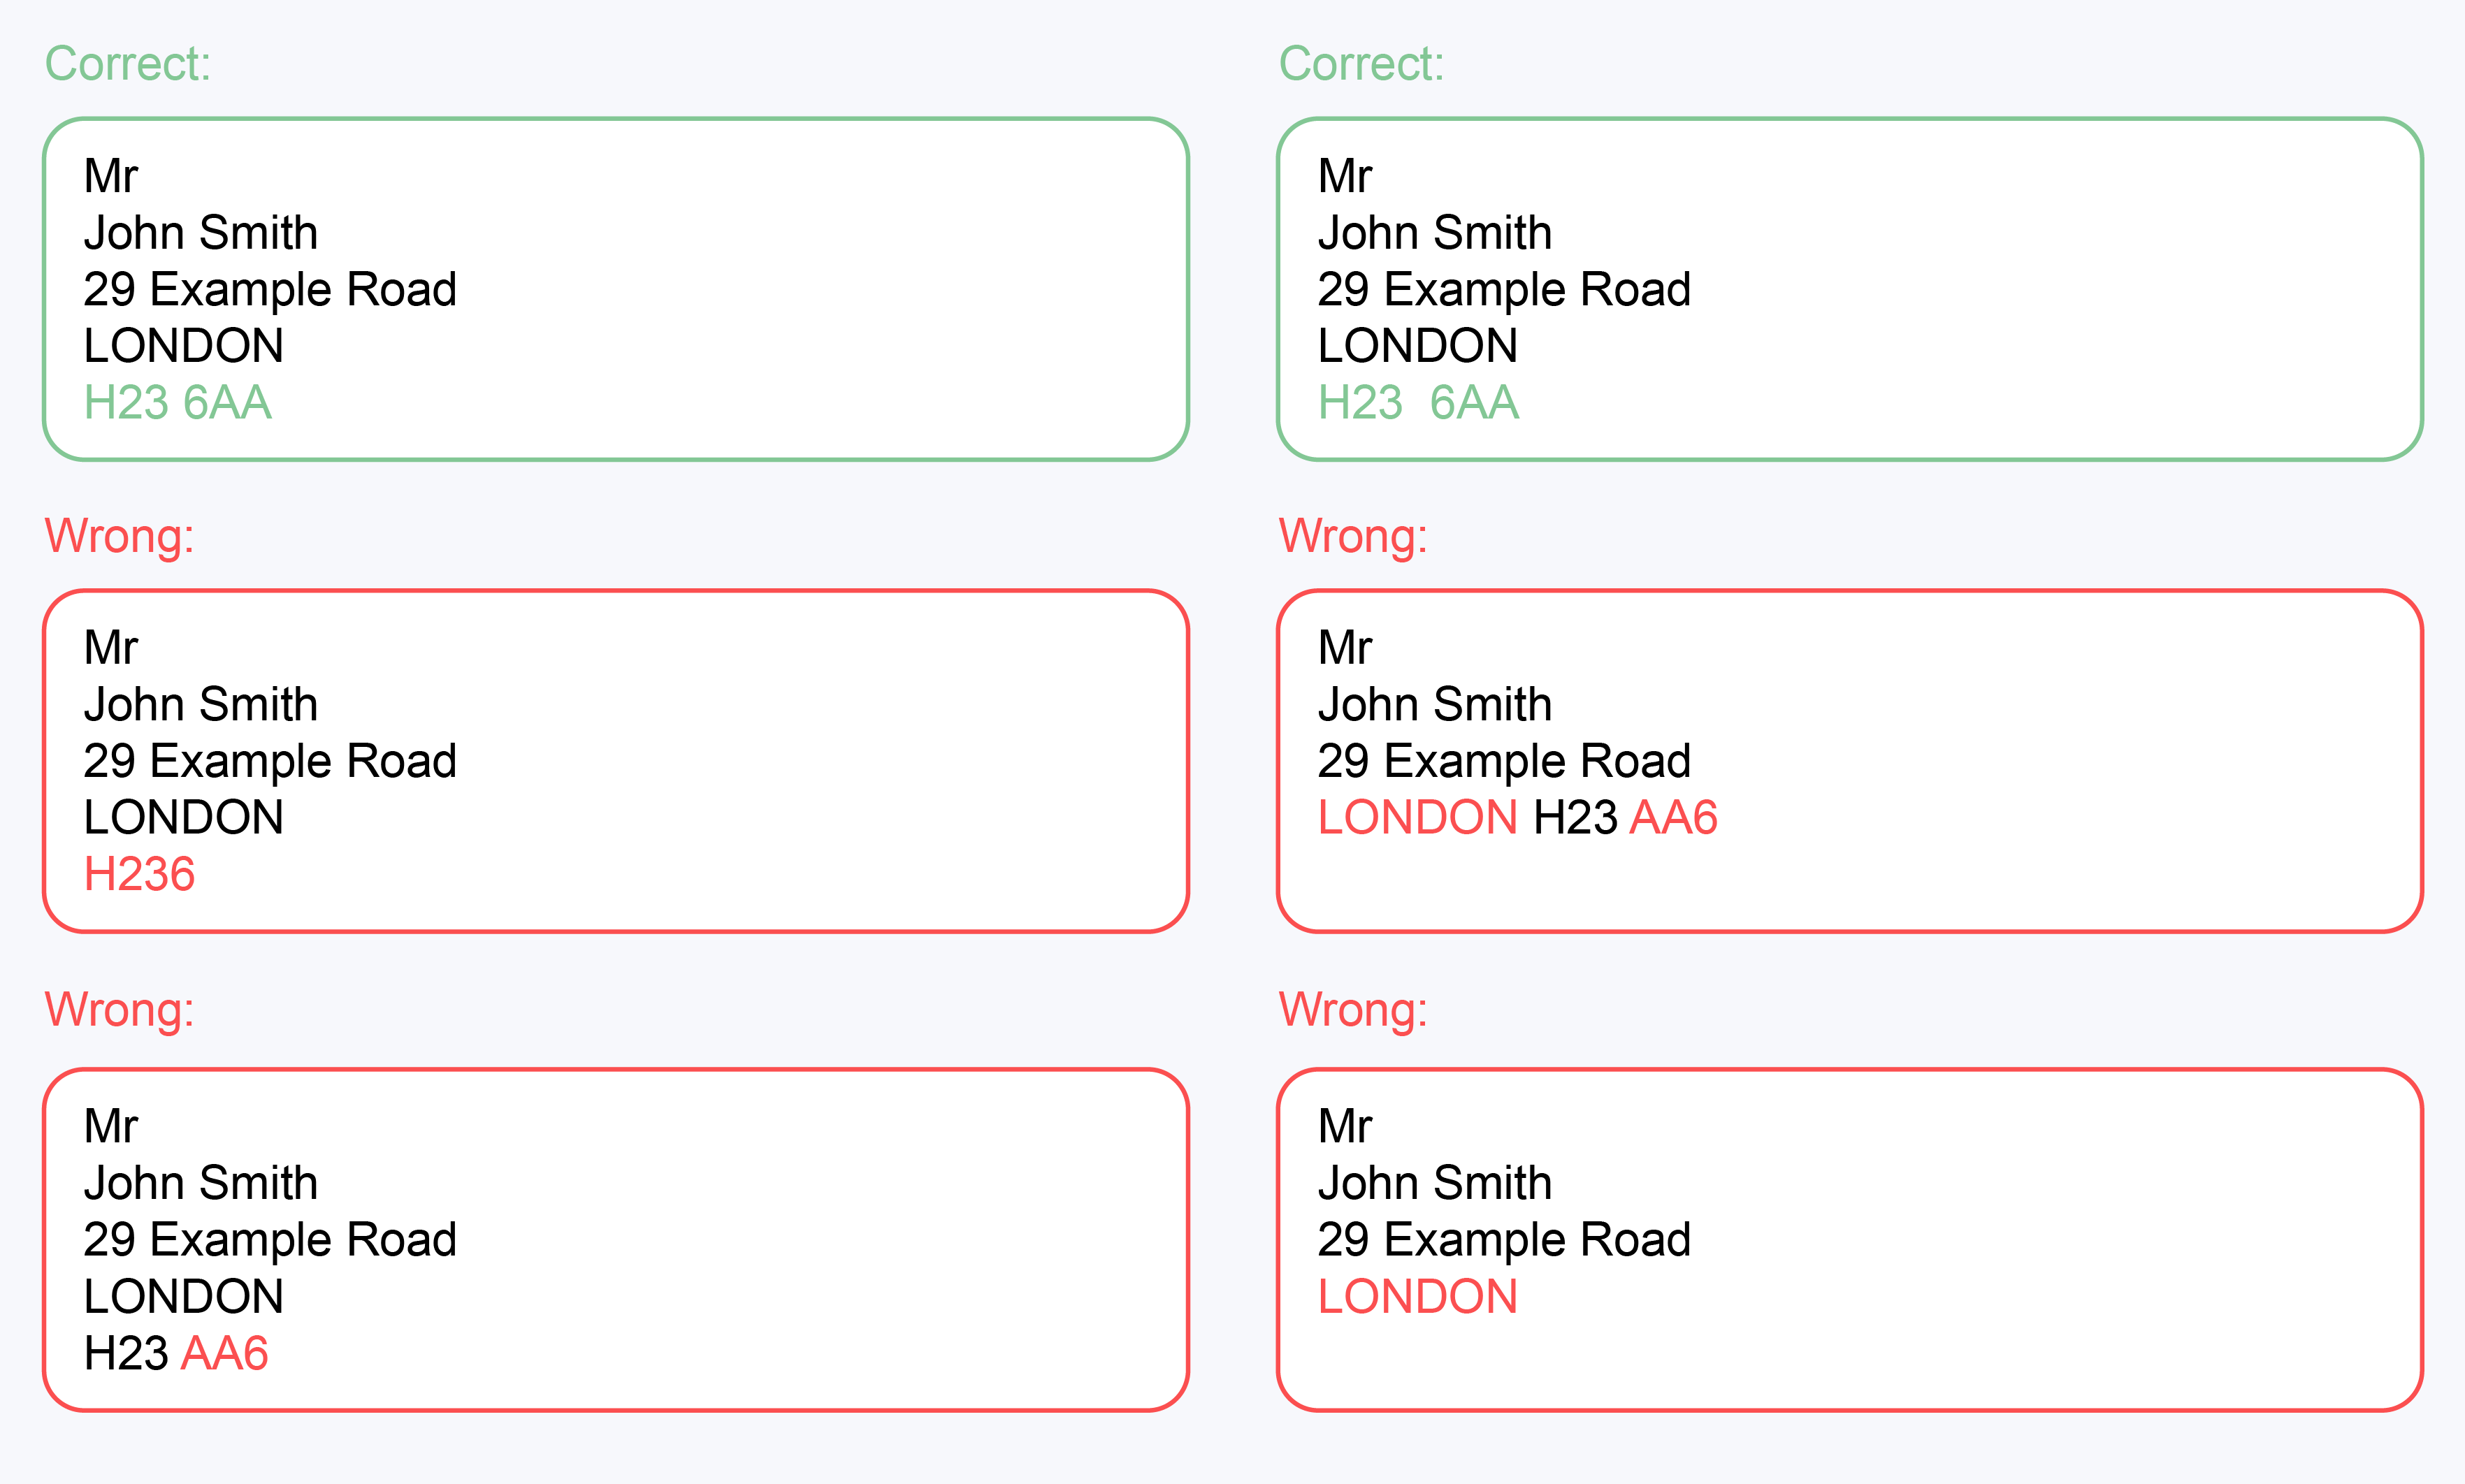This screenshot has width=2465, height=1484.
Task: Click Mr in the single-spaced correct address box
Action: pyautogui.click(x=110, y=177)
